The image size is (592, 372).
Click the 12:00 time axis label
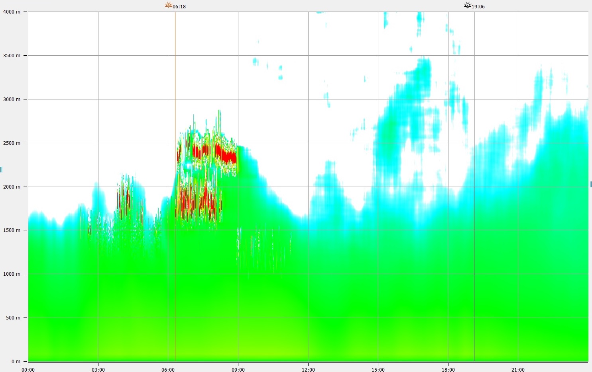[x=308, y=370]
